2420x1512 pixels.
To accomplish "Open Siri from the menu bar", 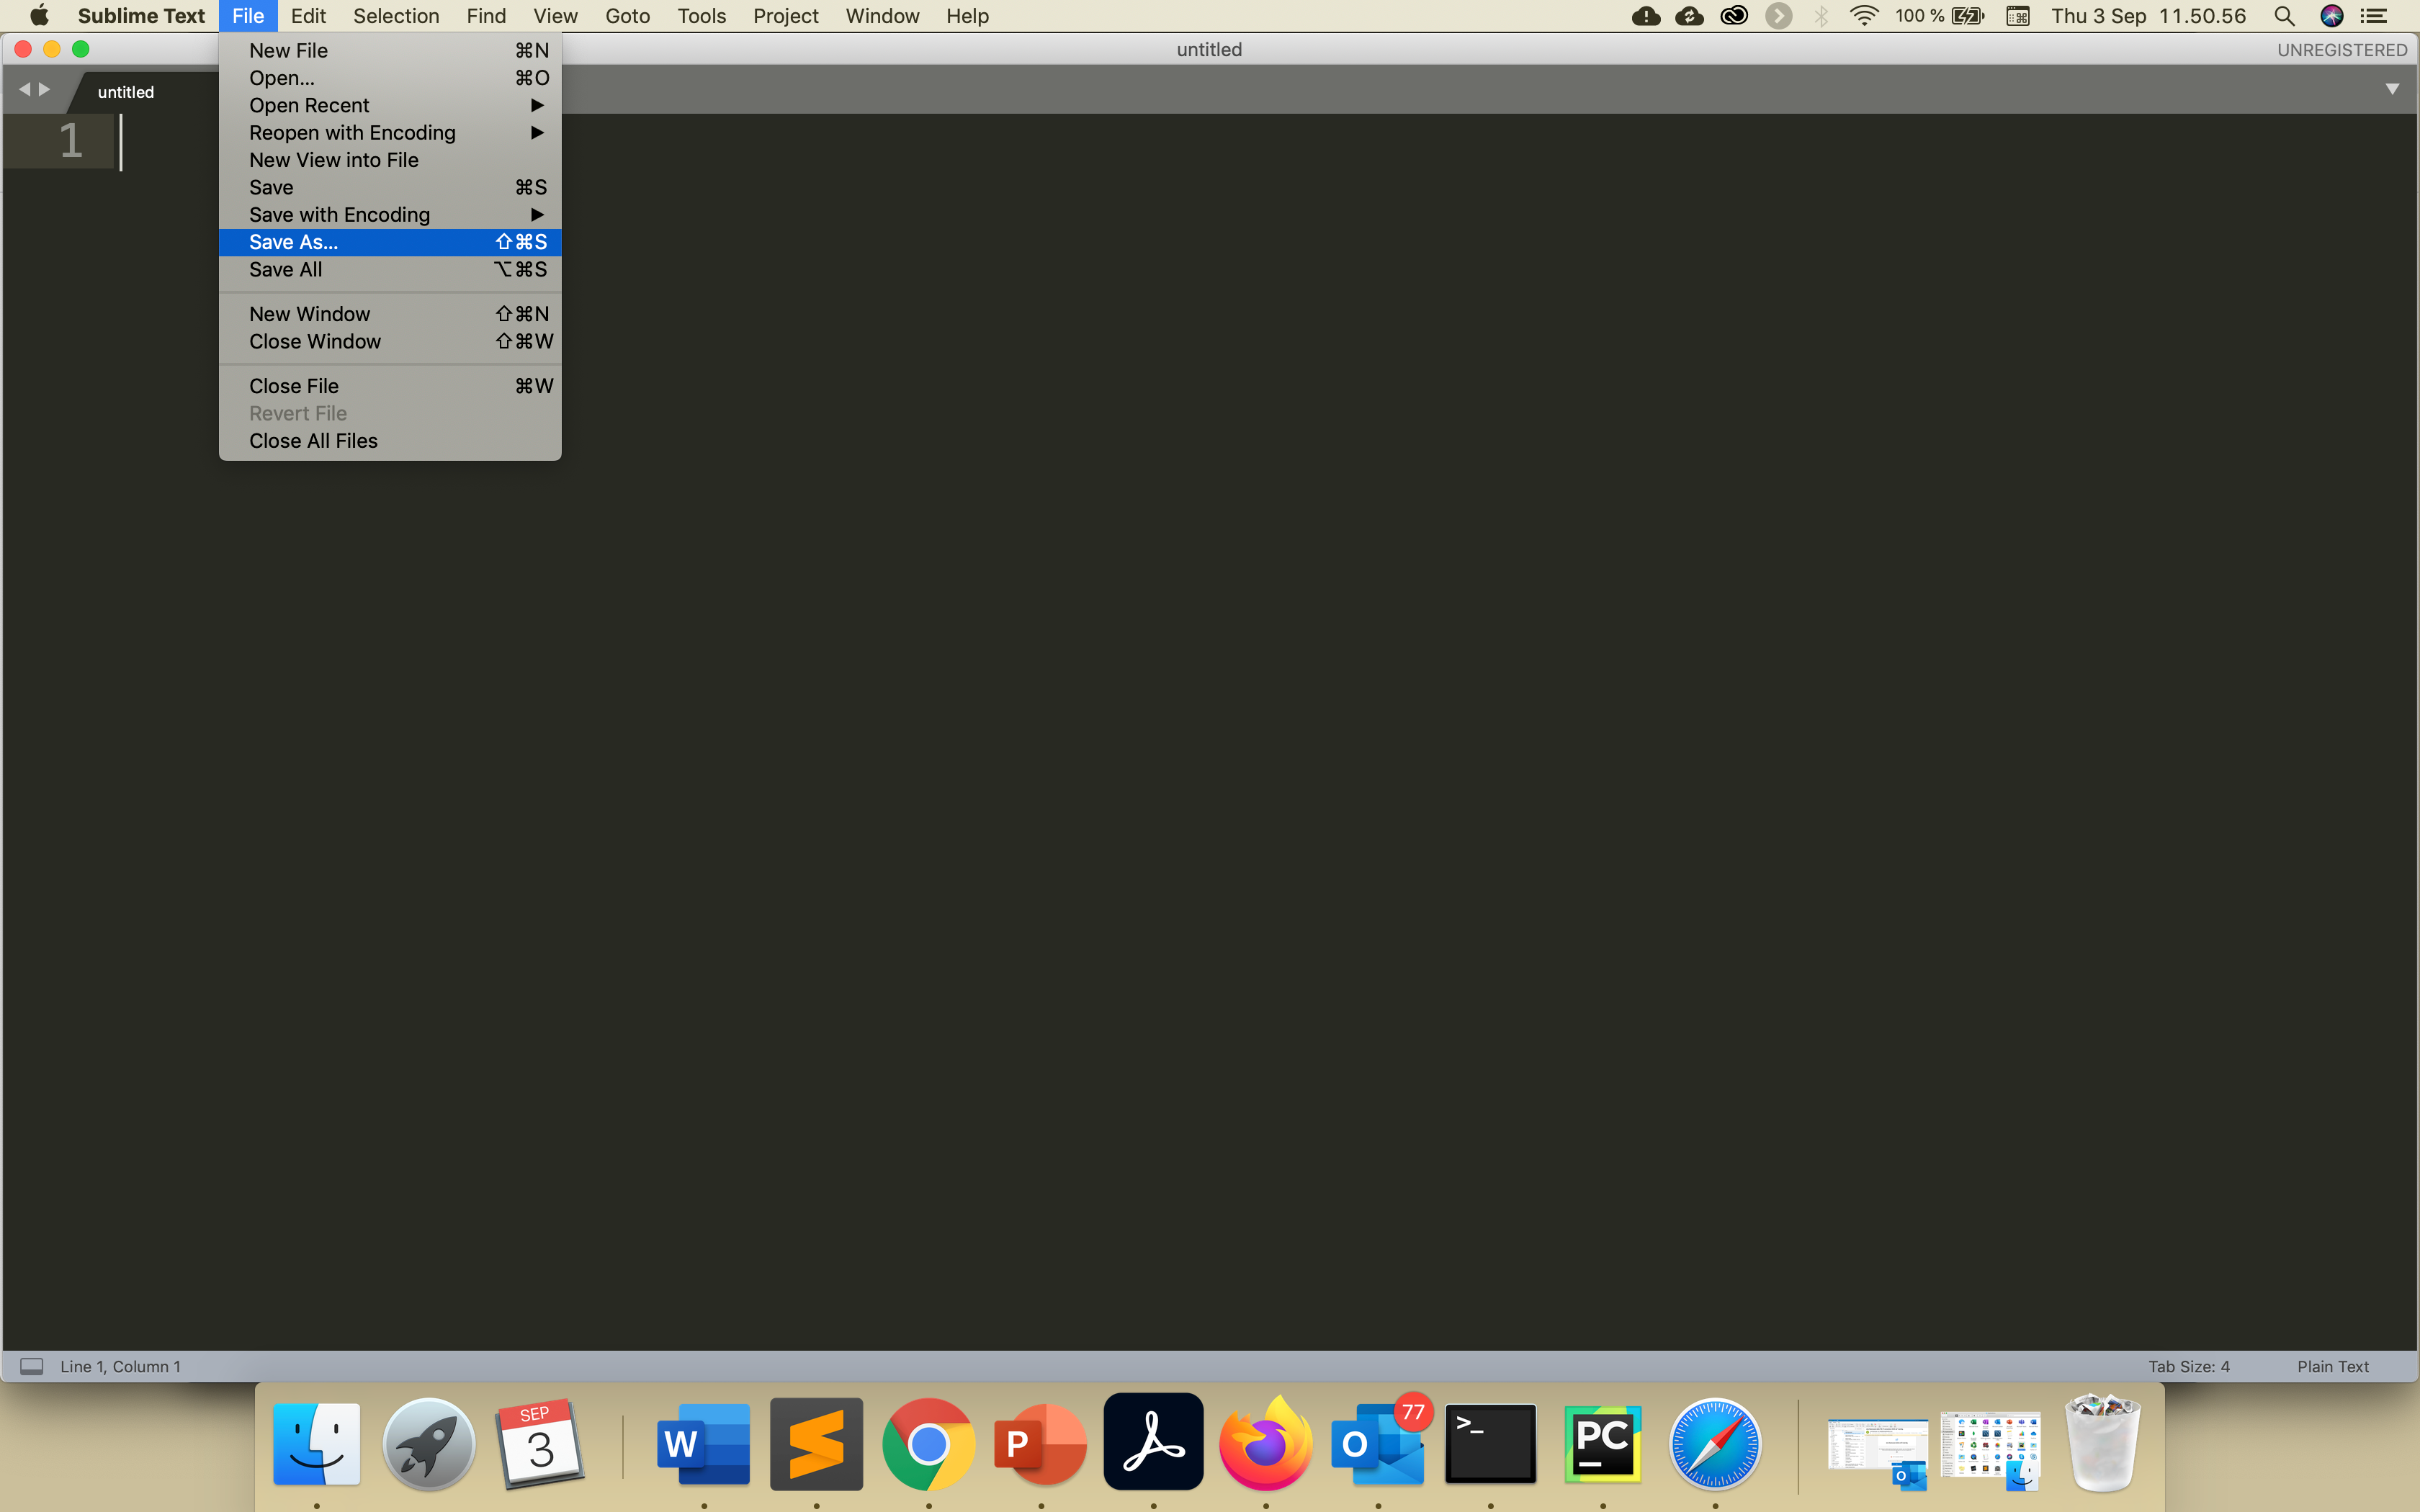I will pyautogui.click(x=2331, y=16).
